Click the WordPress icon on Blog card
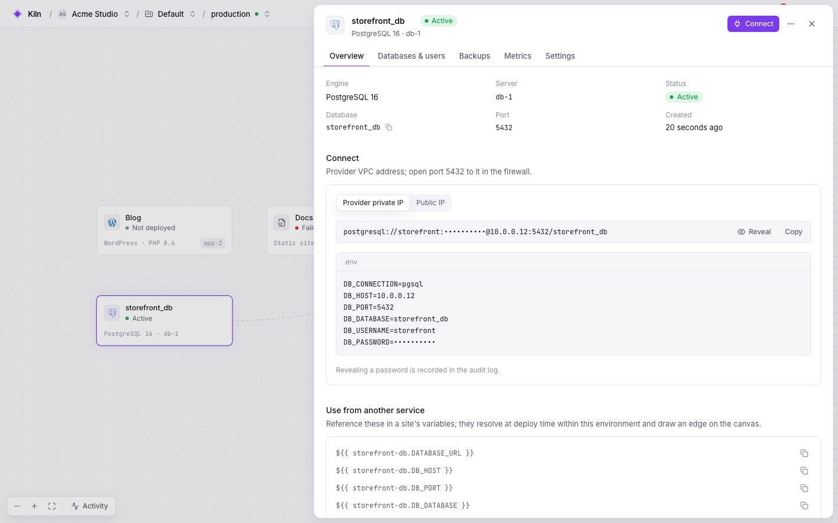 112,223
